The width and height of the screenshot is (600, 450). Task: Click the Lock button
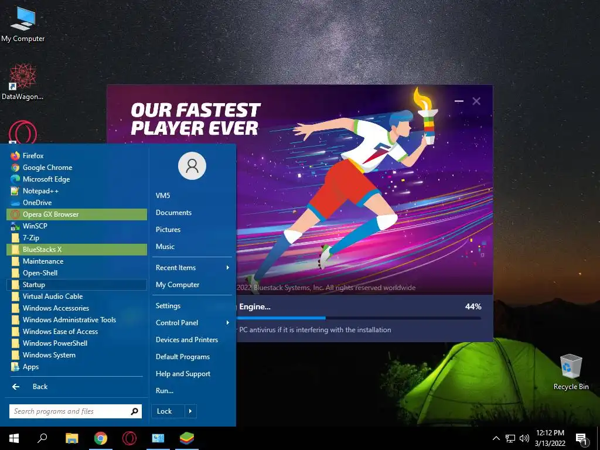(x=168, y=411)
